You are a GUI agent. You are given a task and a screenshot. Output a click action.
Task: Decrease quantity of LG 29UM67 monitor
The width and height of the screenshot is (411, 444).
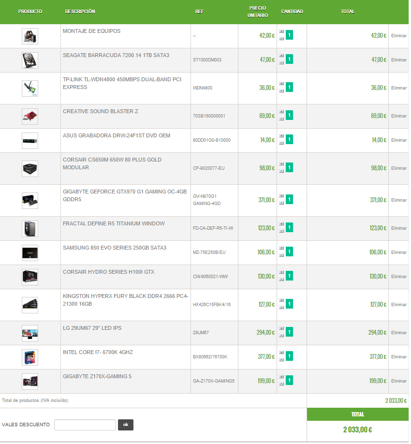point(281,336)
